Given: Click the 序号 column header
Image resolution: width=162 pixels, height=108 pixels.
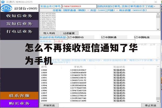Looking at the screenshot, I should 44,67.
